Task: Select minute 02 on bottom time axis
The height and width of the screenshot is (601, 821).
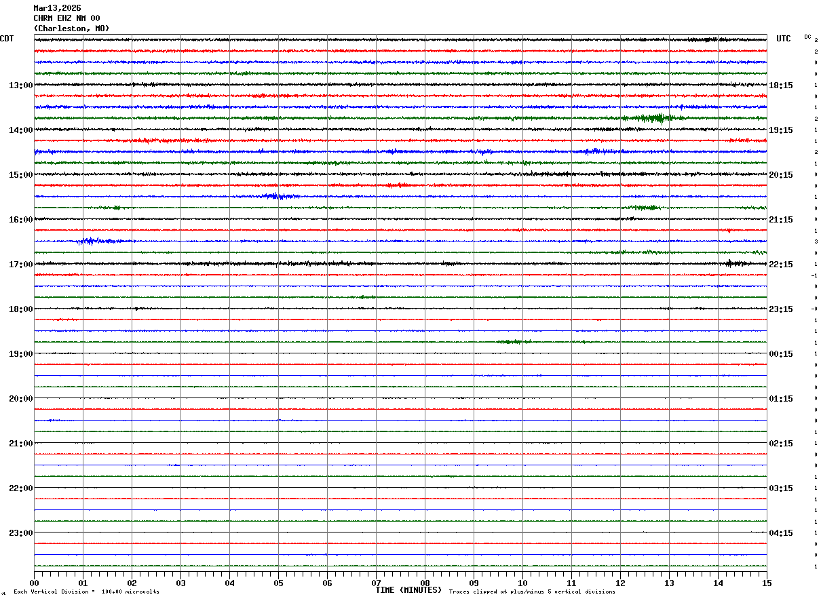Action: (132, 583)
